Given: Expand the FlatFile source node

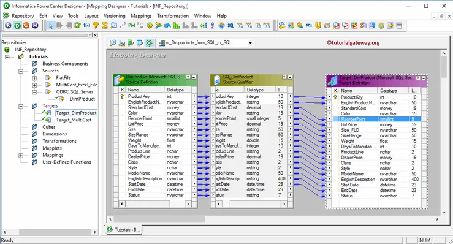Looking at the screenshot, I should [35, 78].
